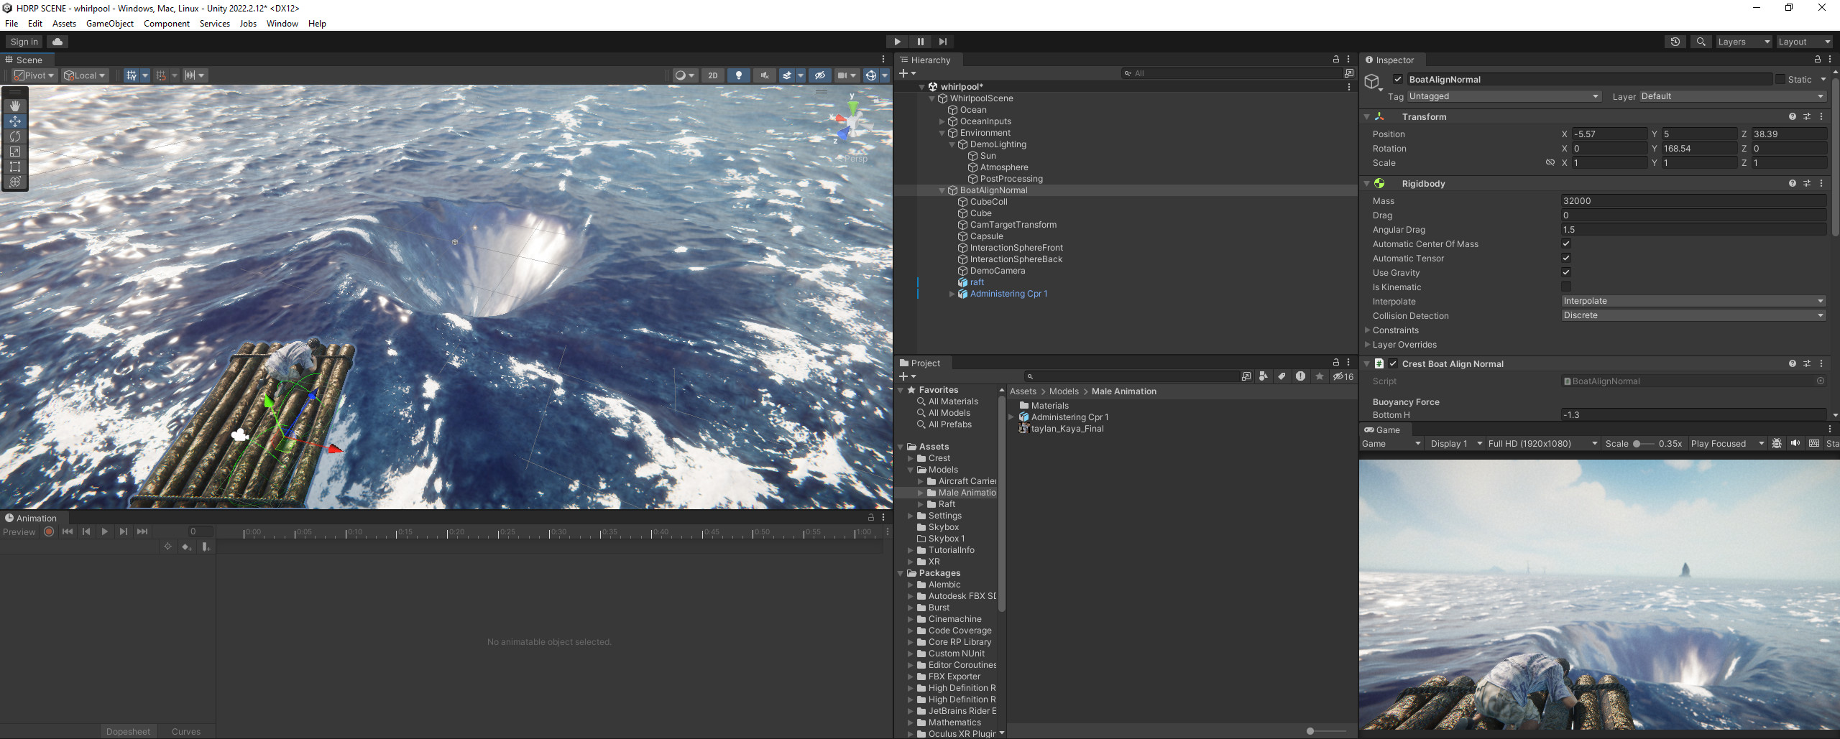The image size is (1840, 739).
Task: Click the animation record button
Action: pos(48,531)
